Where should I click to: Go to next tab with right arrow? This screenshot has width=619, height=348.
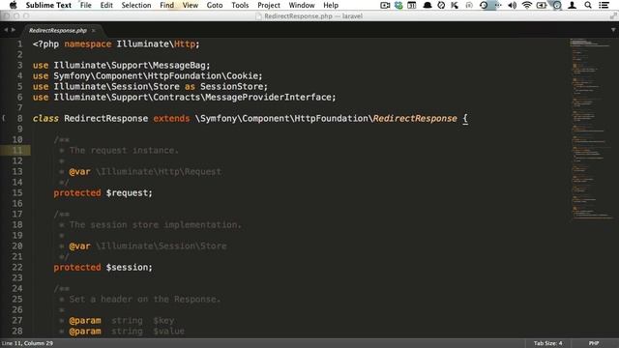[14, 30]
